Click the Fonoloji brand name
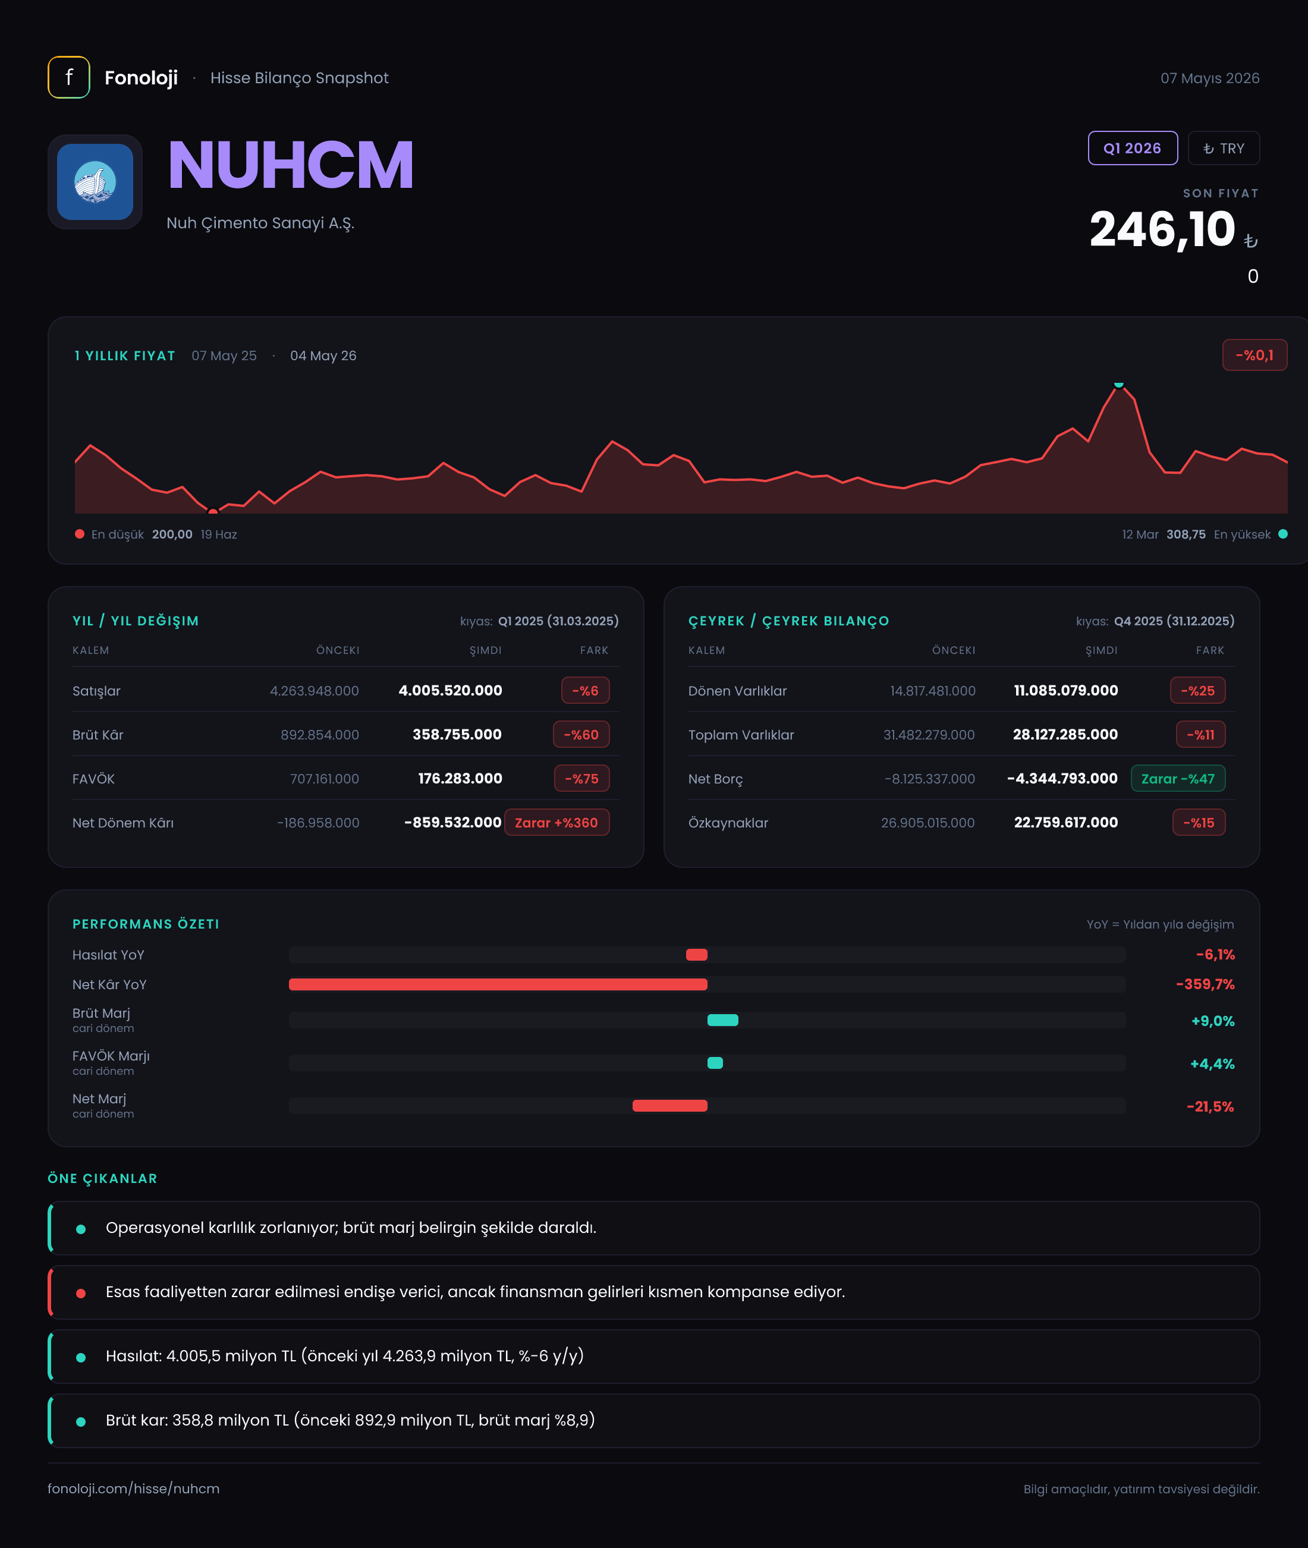This screenshot has width=1308, height=1548. click(x=141, y=78)
